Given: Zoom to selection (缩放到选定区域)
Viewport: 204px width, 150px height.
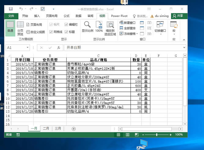Looking at the screenshot, I should coord(110,28).
